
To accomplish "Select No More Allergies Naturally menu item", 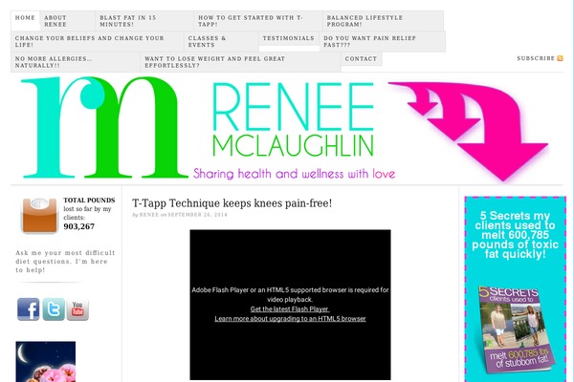I will [x=76, y=62].
